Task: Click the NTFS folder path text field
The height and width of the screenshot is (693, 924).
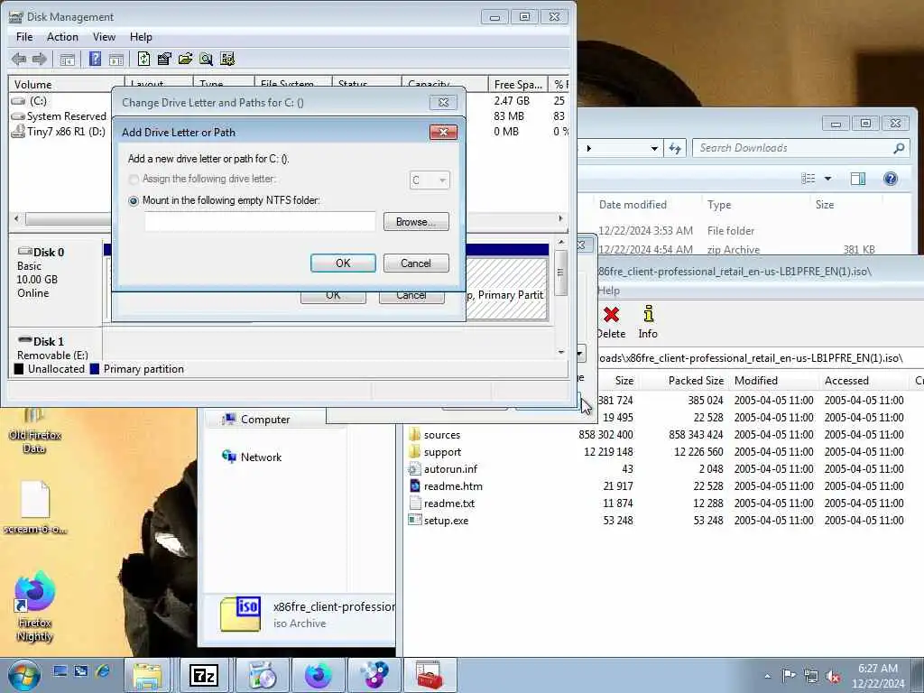Action: click(x=260, y=222)
